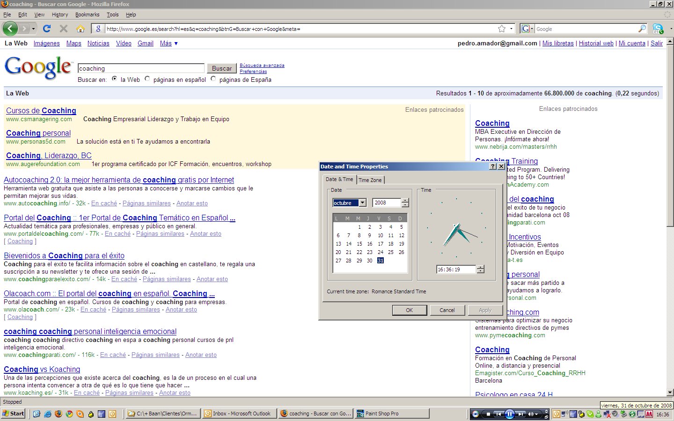The height and width of the screenshot is (421, 674).
Task: Click the padlock icon in quick launch
Action: tap(91, 414)
